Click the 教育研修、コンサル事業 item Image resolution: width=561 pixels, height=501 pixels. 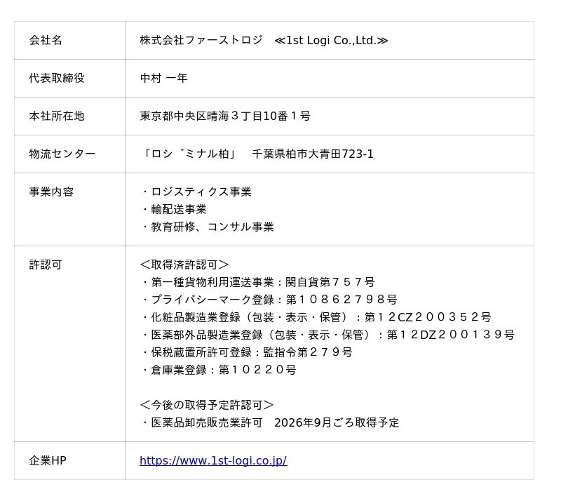[x=208, y=227]
